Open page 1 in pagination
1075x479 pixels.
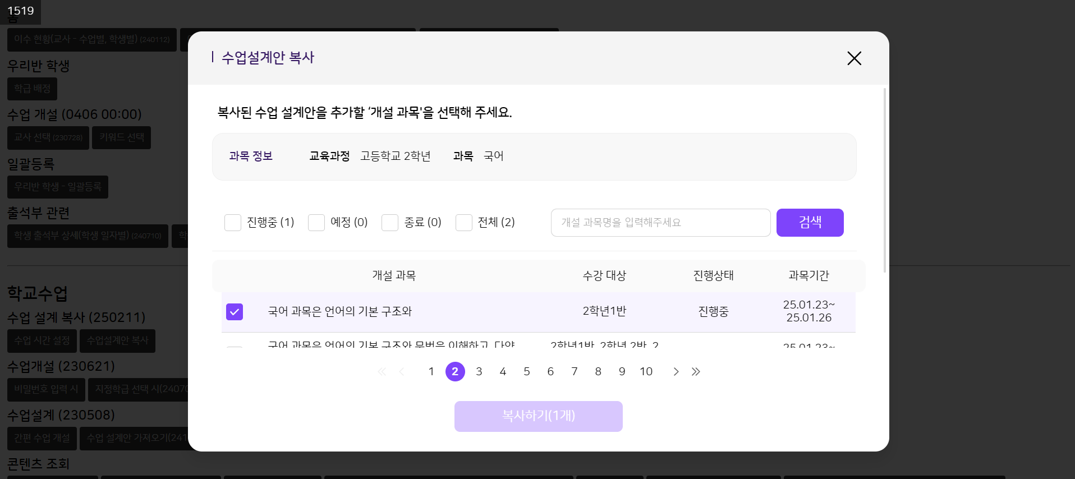tap(431, 372)
